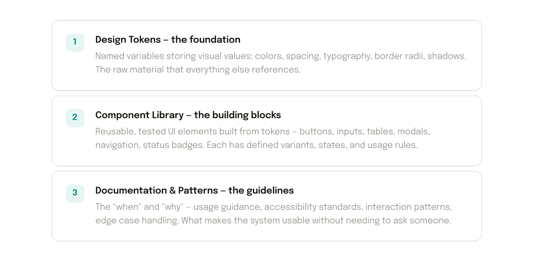The height and width of the screenshot is (262, 534).
Task: Click 'the foundation' in first title
Action: pos(206,40)
